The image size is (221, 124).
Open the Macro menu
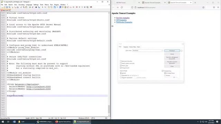(47, 4)
